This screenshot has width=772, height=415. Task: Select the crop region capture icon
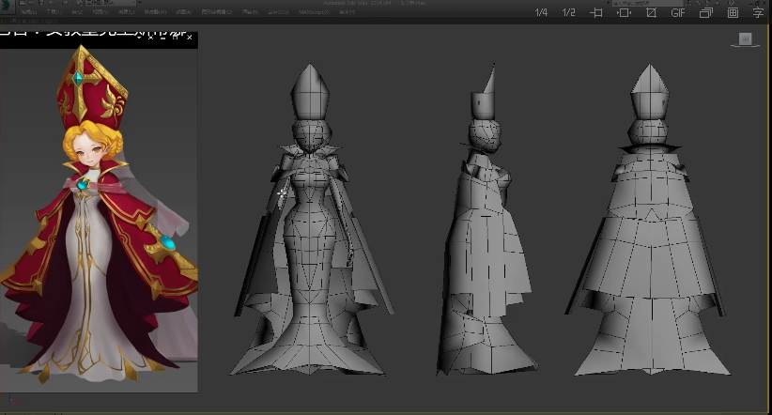596,13
